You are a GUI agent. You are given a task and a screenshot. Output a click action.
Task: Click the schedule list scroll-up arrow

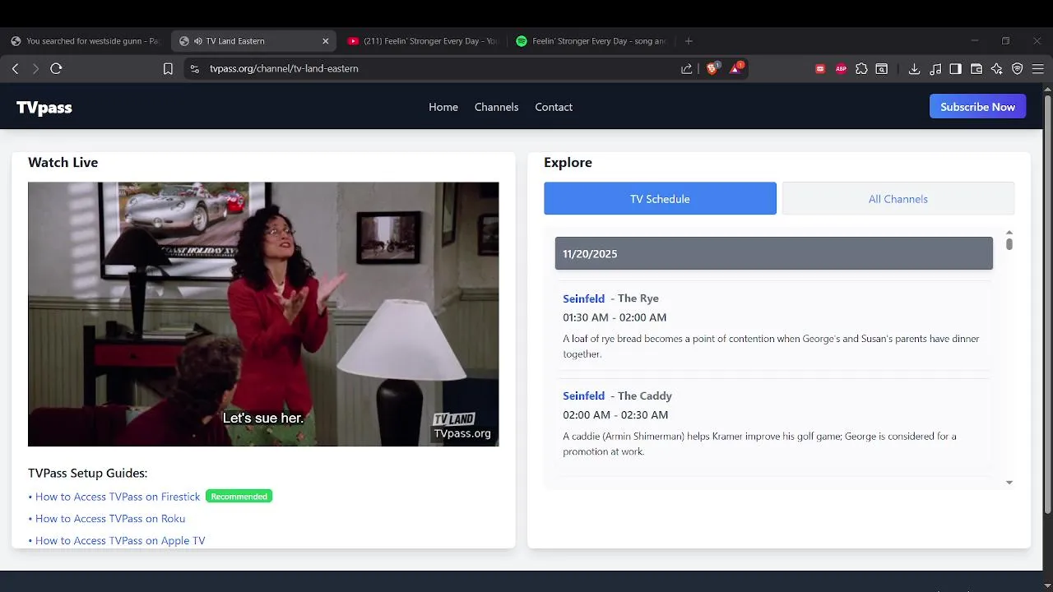1009,234
